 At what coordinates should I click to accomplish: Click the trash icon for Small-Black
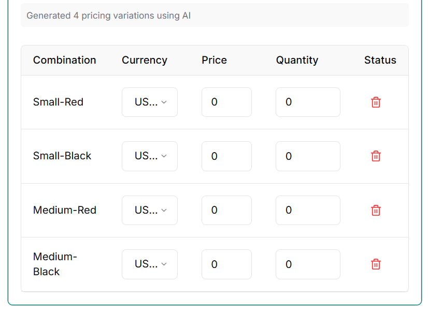376,156
